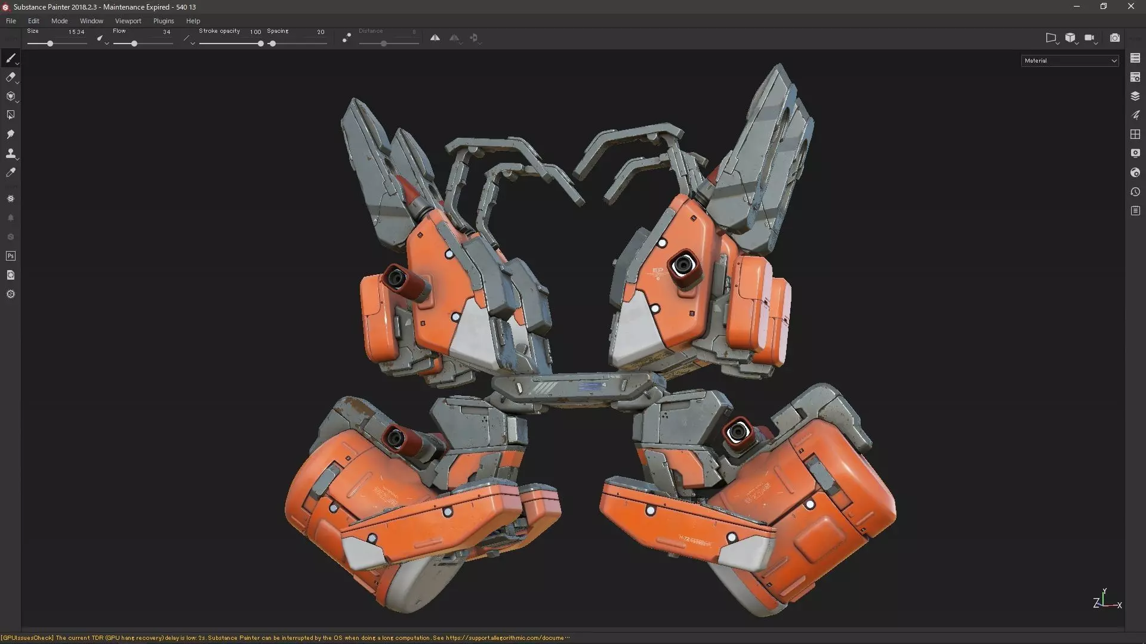Click the lazy mouse icon

347,38
